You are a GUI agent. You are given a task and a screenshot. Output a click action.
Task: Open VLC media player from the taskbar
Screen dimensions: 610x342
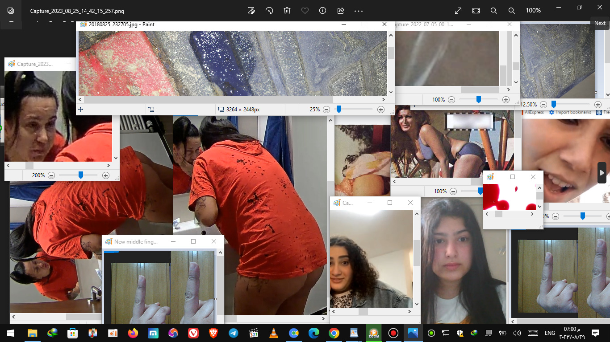click(273, 333)
